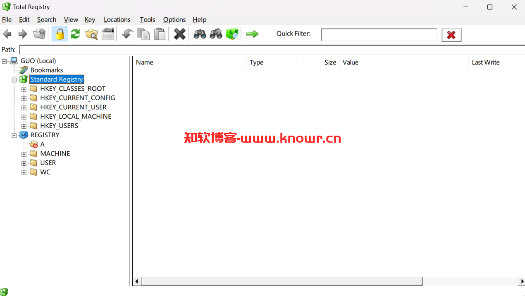
Task: Click the green cubes with magnifier icon
Action: (x=232, y=34)
